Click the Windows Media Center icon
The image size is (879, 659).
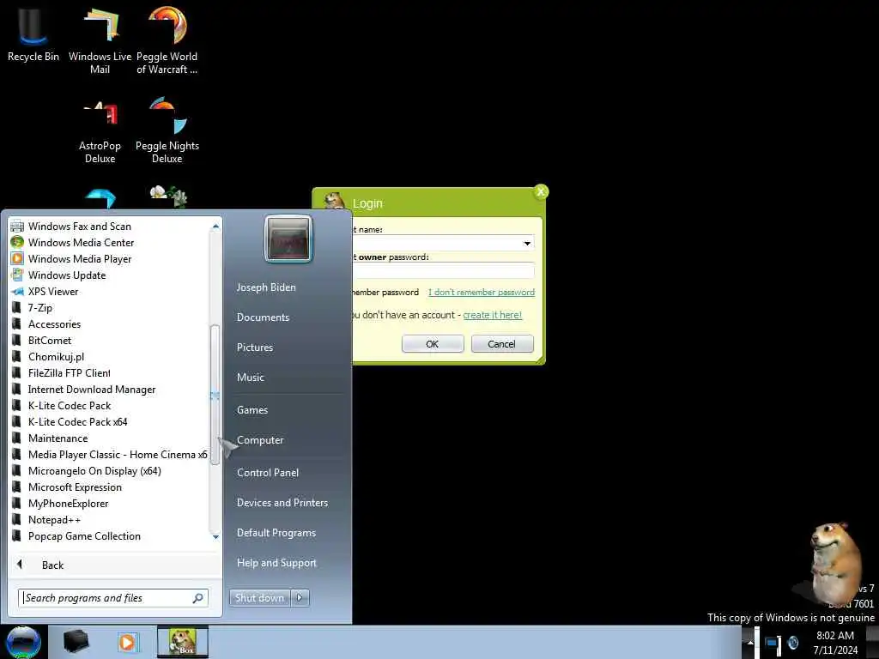pyautogui.click(x=17, y=243)
